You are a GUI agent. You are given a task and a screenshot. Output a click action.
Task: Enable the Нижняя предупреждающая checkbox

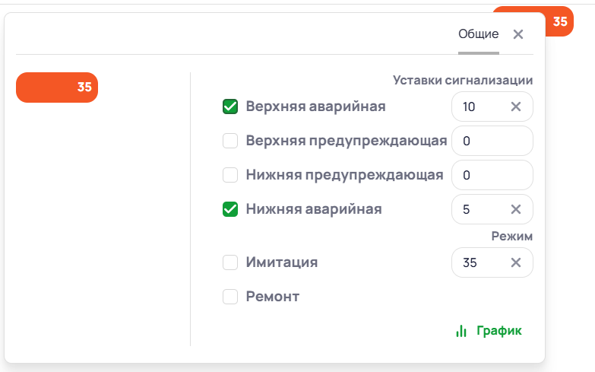tap(230, 175)
